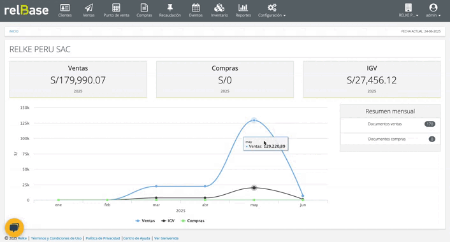Open the Inventario boxes icon

(219, 8)
